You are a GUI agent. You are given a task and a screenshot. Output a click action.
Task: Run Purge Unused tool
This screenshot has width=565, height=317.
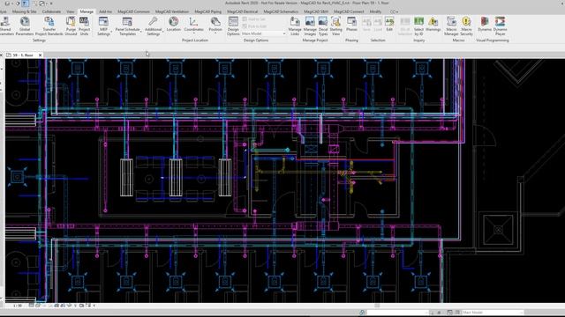[71, 26]
